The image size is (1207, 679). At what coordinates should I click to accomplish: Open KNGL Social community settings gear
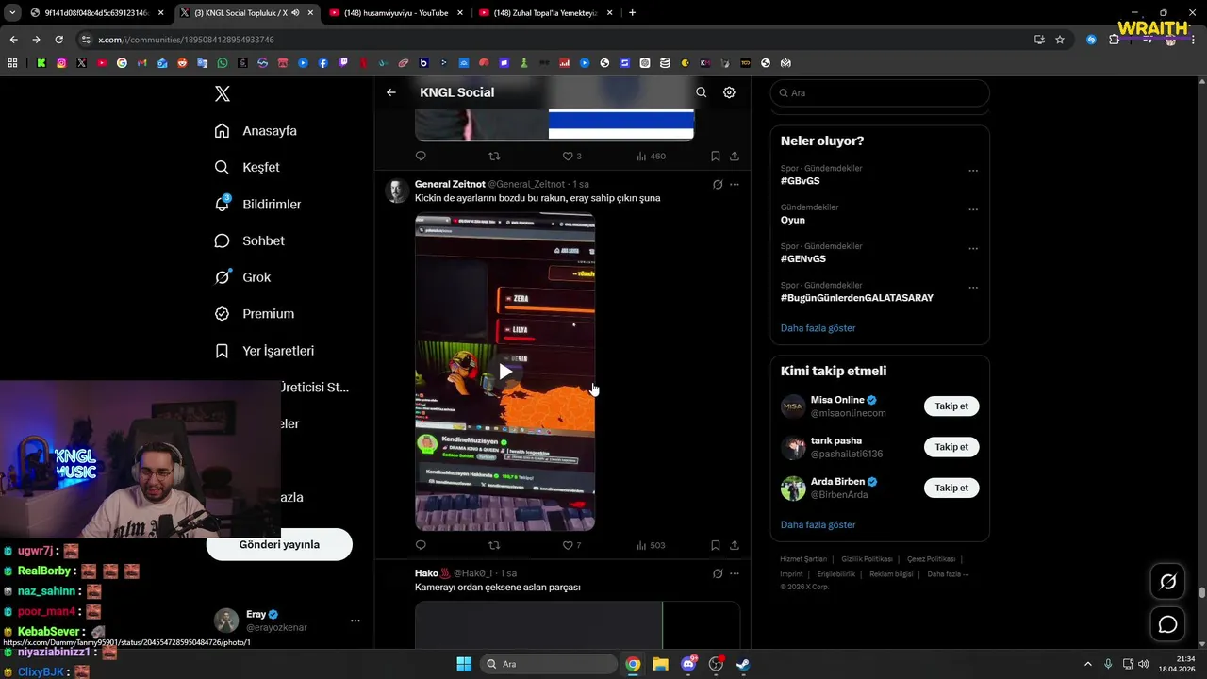[729, 92]
